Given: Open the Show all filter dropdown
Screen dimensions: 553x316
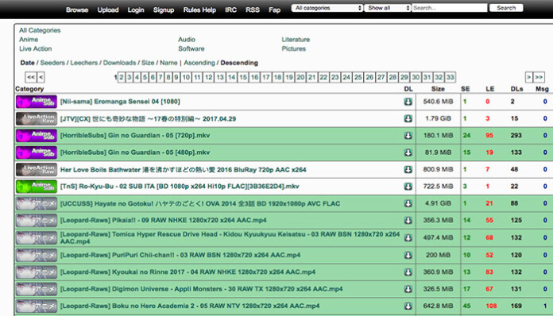Looking at the screenshot, I should 388,8.
